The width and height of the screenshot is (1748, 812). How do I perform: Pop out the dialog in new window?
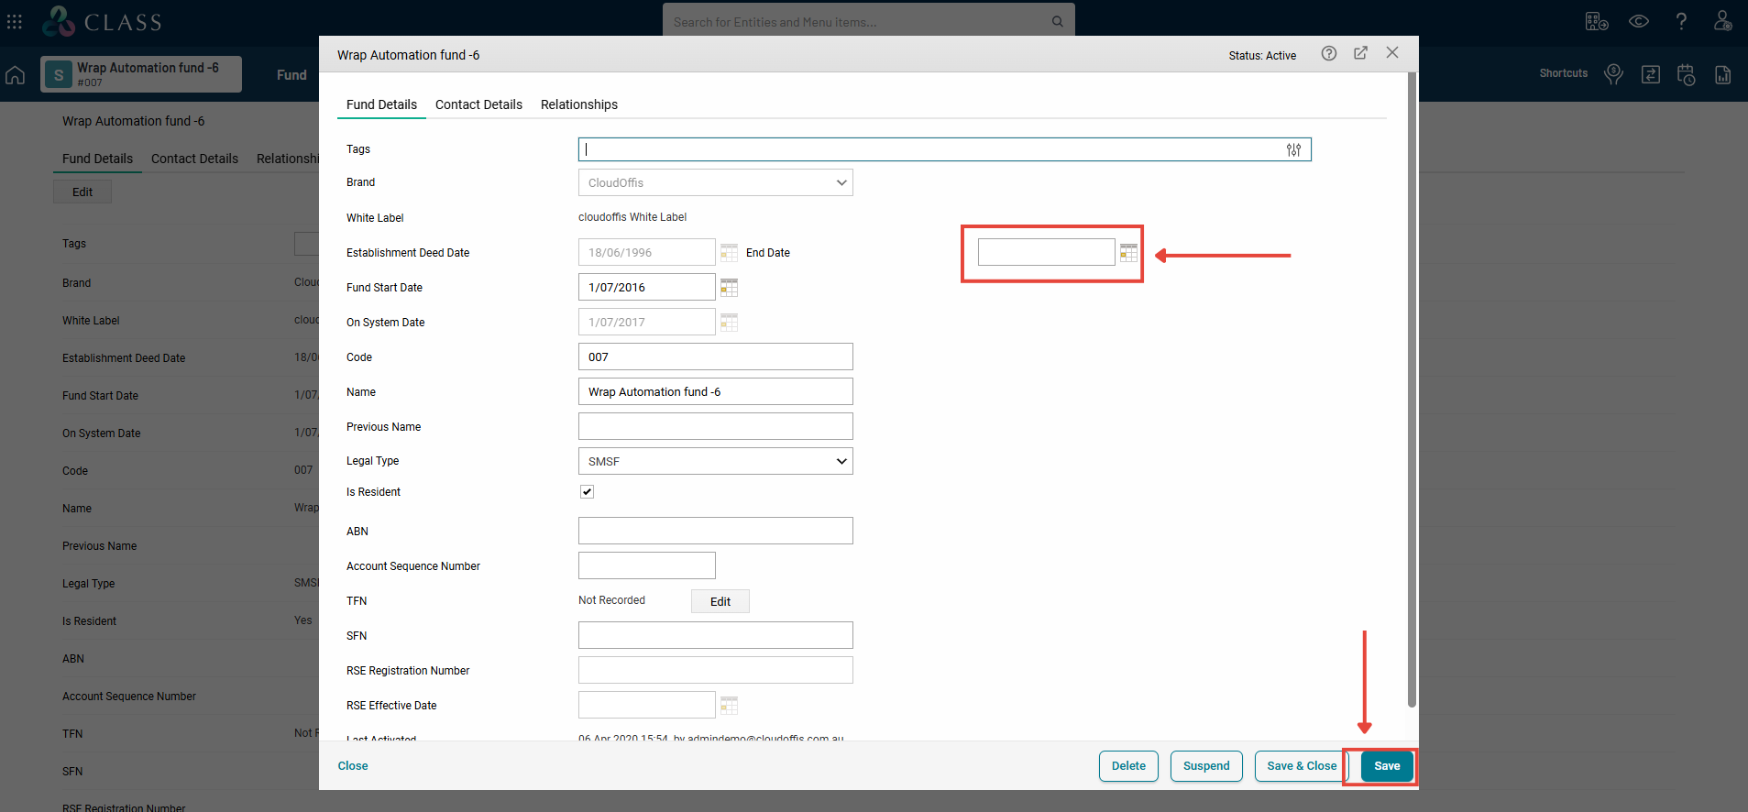1360,53
